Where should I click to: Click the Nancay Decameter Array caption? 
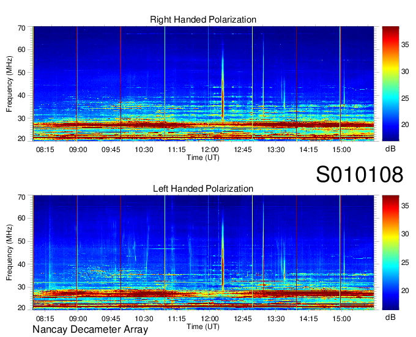coord(90,329)
